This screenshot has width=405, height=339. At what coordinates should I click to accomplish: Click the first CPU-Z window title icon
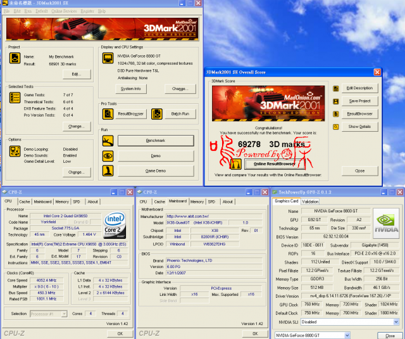(x=4, y=192)
